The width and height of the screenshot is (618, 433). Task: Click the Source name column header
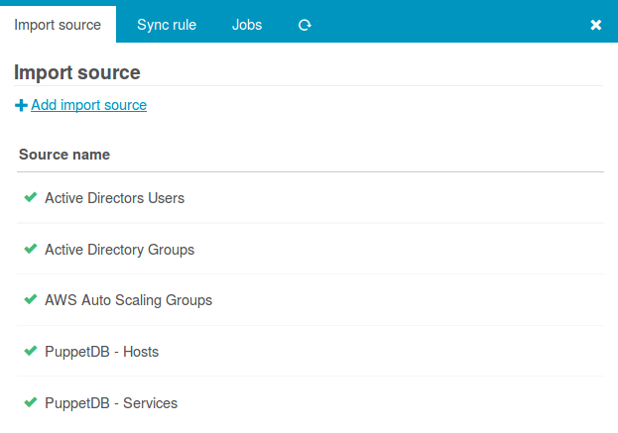(x=64, y=155)
